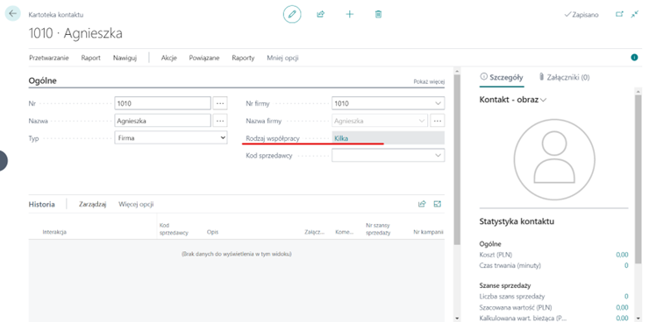Click the Statystyka kontaktu heading

point(517,221)
